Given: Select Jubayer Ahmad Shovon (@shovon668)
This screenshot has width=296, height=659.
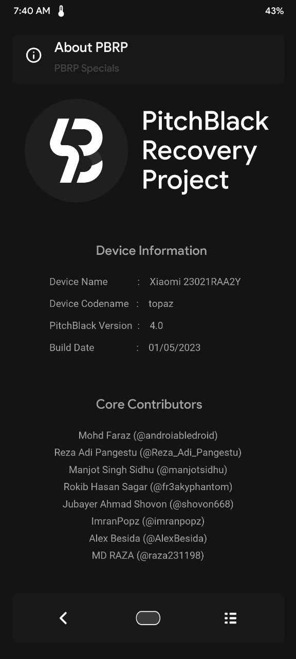Looking at the screenshot, I should click(148, 504).
